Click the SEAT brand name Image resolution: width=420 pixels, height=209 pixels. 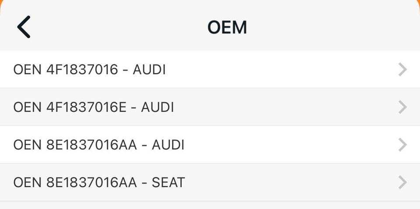click(168, 182)
